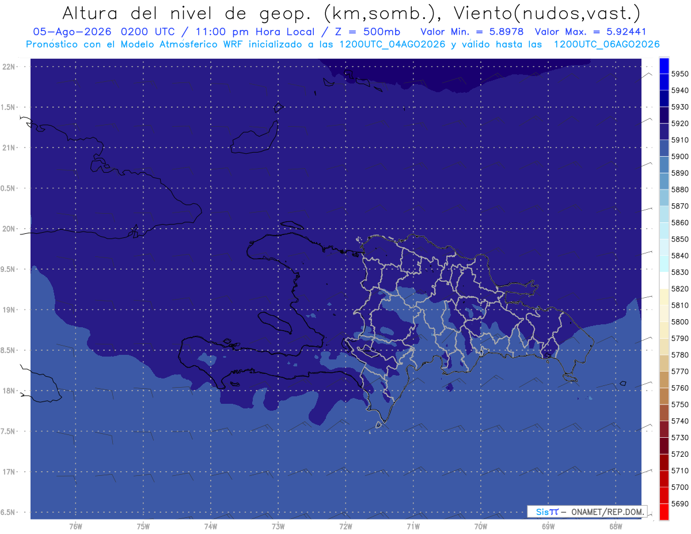691x534 pixels.
Task: Select the date '05-Ago-2026' text
Action: point(73,32)
